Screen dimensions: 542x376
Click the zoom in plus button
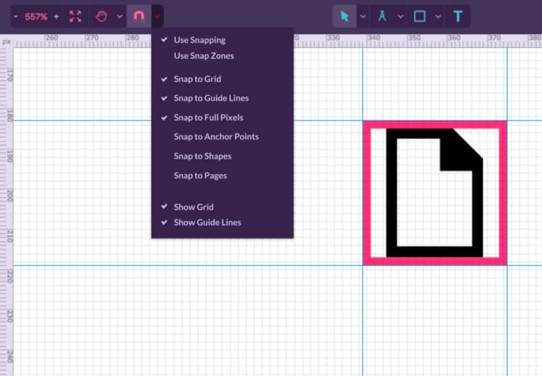point(56,16)
